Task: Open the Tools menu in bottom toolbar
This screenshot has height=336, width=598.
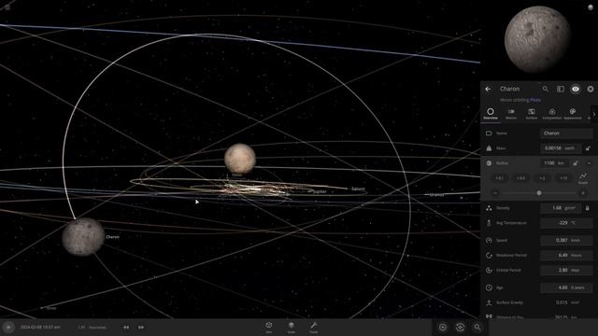Action: [314, 328]
